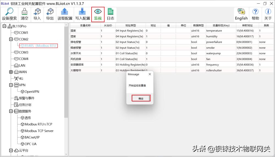Collapse the COM2 tree node

(11, 39)
